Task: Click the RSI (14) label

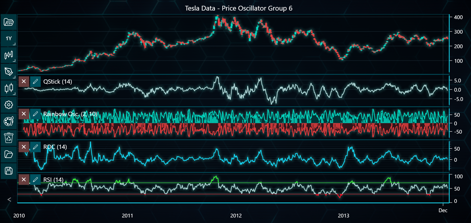Action: (53, 180)
